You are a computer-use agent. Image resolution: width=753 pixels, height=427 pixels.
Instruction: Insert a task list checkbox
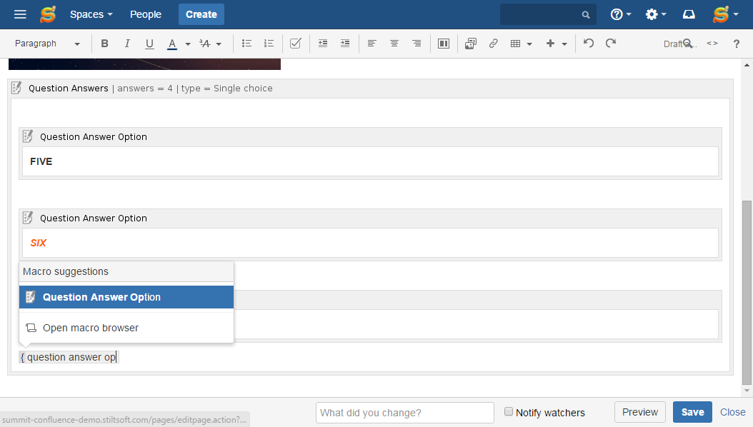pyautogui.click(x=296, y=44)
